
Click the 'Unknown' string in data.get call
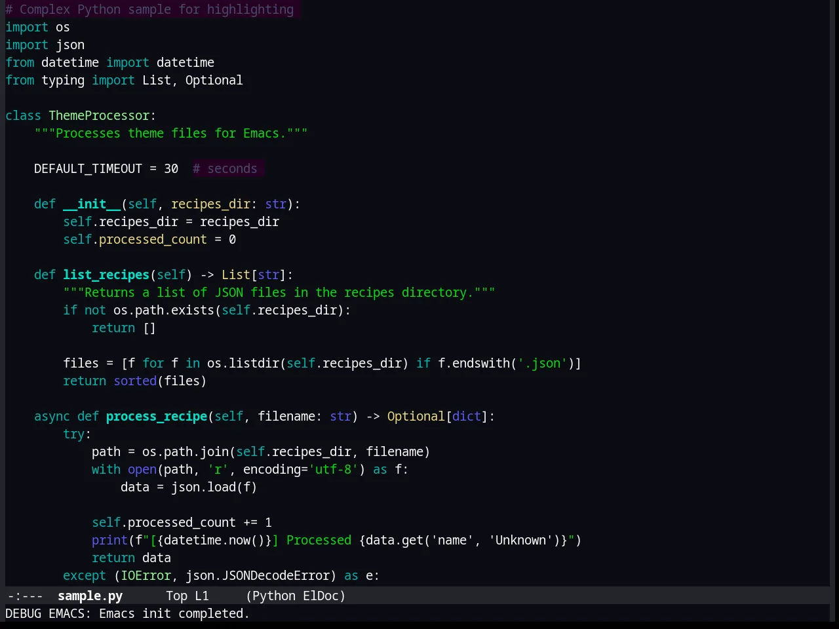click(520, 540)
